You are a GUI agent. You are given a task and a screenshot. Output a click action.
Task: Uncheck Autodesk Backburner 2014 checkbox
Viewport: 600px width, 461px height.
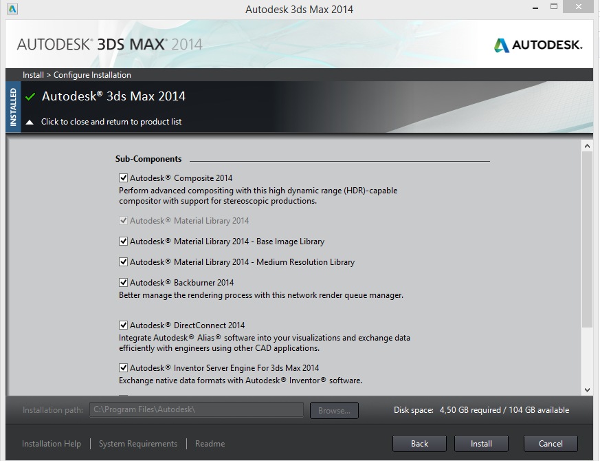(x=123, y=283)
